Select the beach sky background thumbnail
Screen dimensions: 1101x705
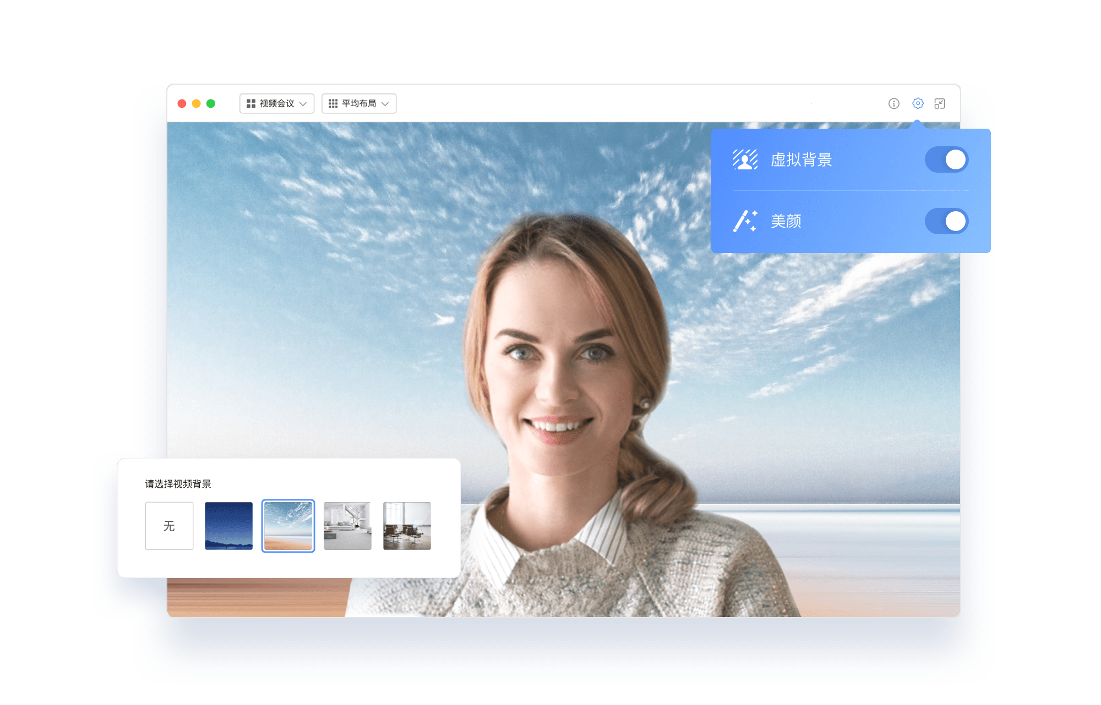288,526
